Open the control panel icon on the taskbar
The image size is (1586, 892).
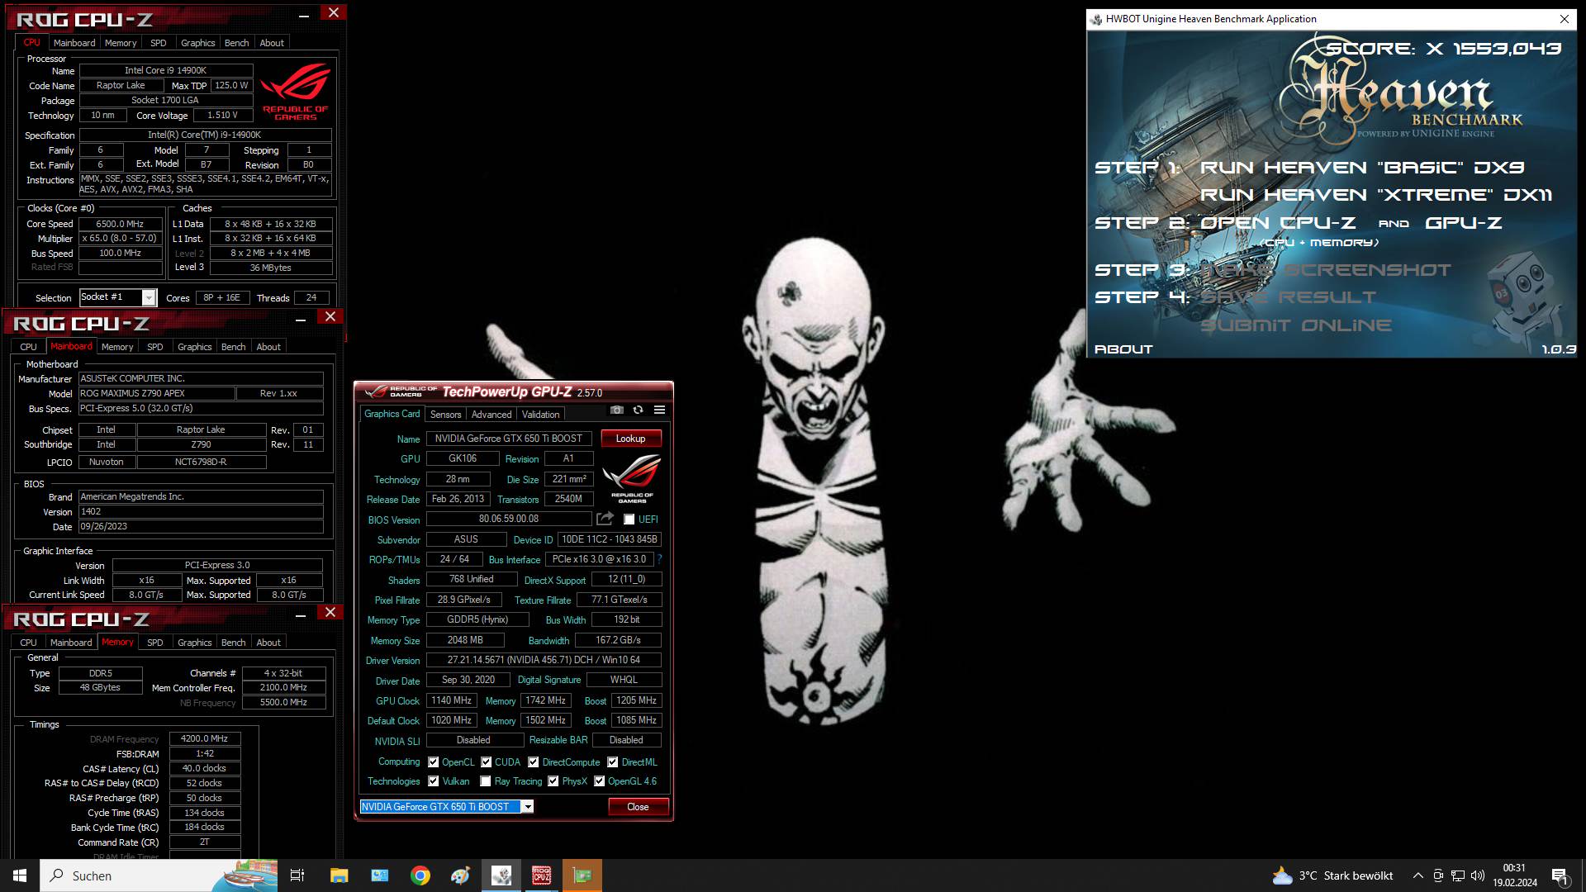pos(379,875)
